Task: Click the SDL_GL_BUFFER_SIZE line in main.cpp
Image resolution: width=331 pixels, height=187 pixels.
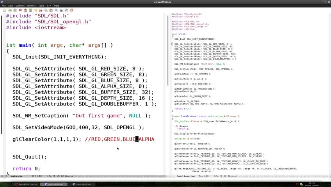Action: click(x=83, y=92)
